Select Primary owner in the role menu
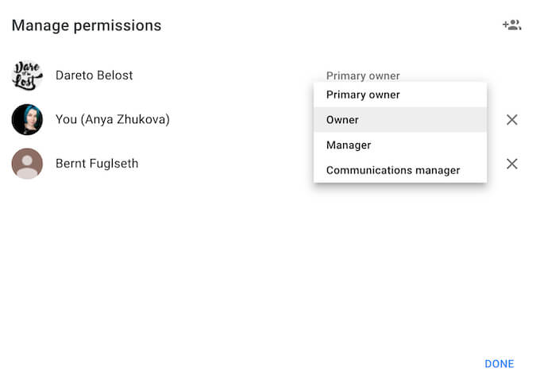The height and width of the screenshot is (383, 540). 363,95
